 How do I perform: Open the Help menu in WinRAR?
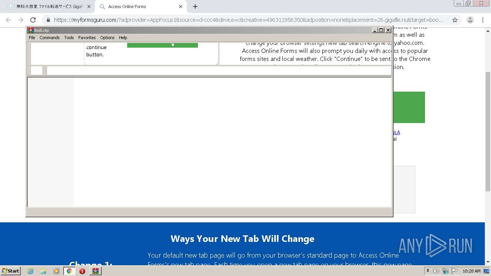coord(123,38)
